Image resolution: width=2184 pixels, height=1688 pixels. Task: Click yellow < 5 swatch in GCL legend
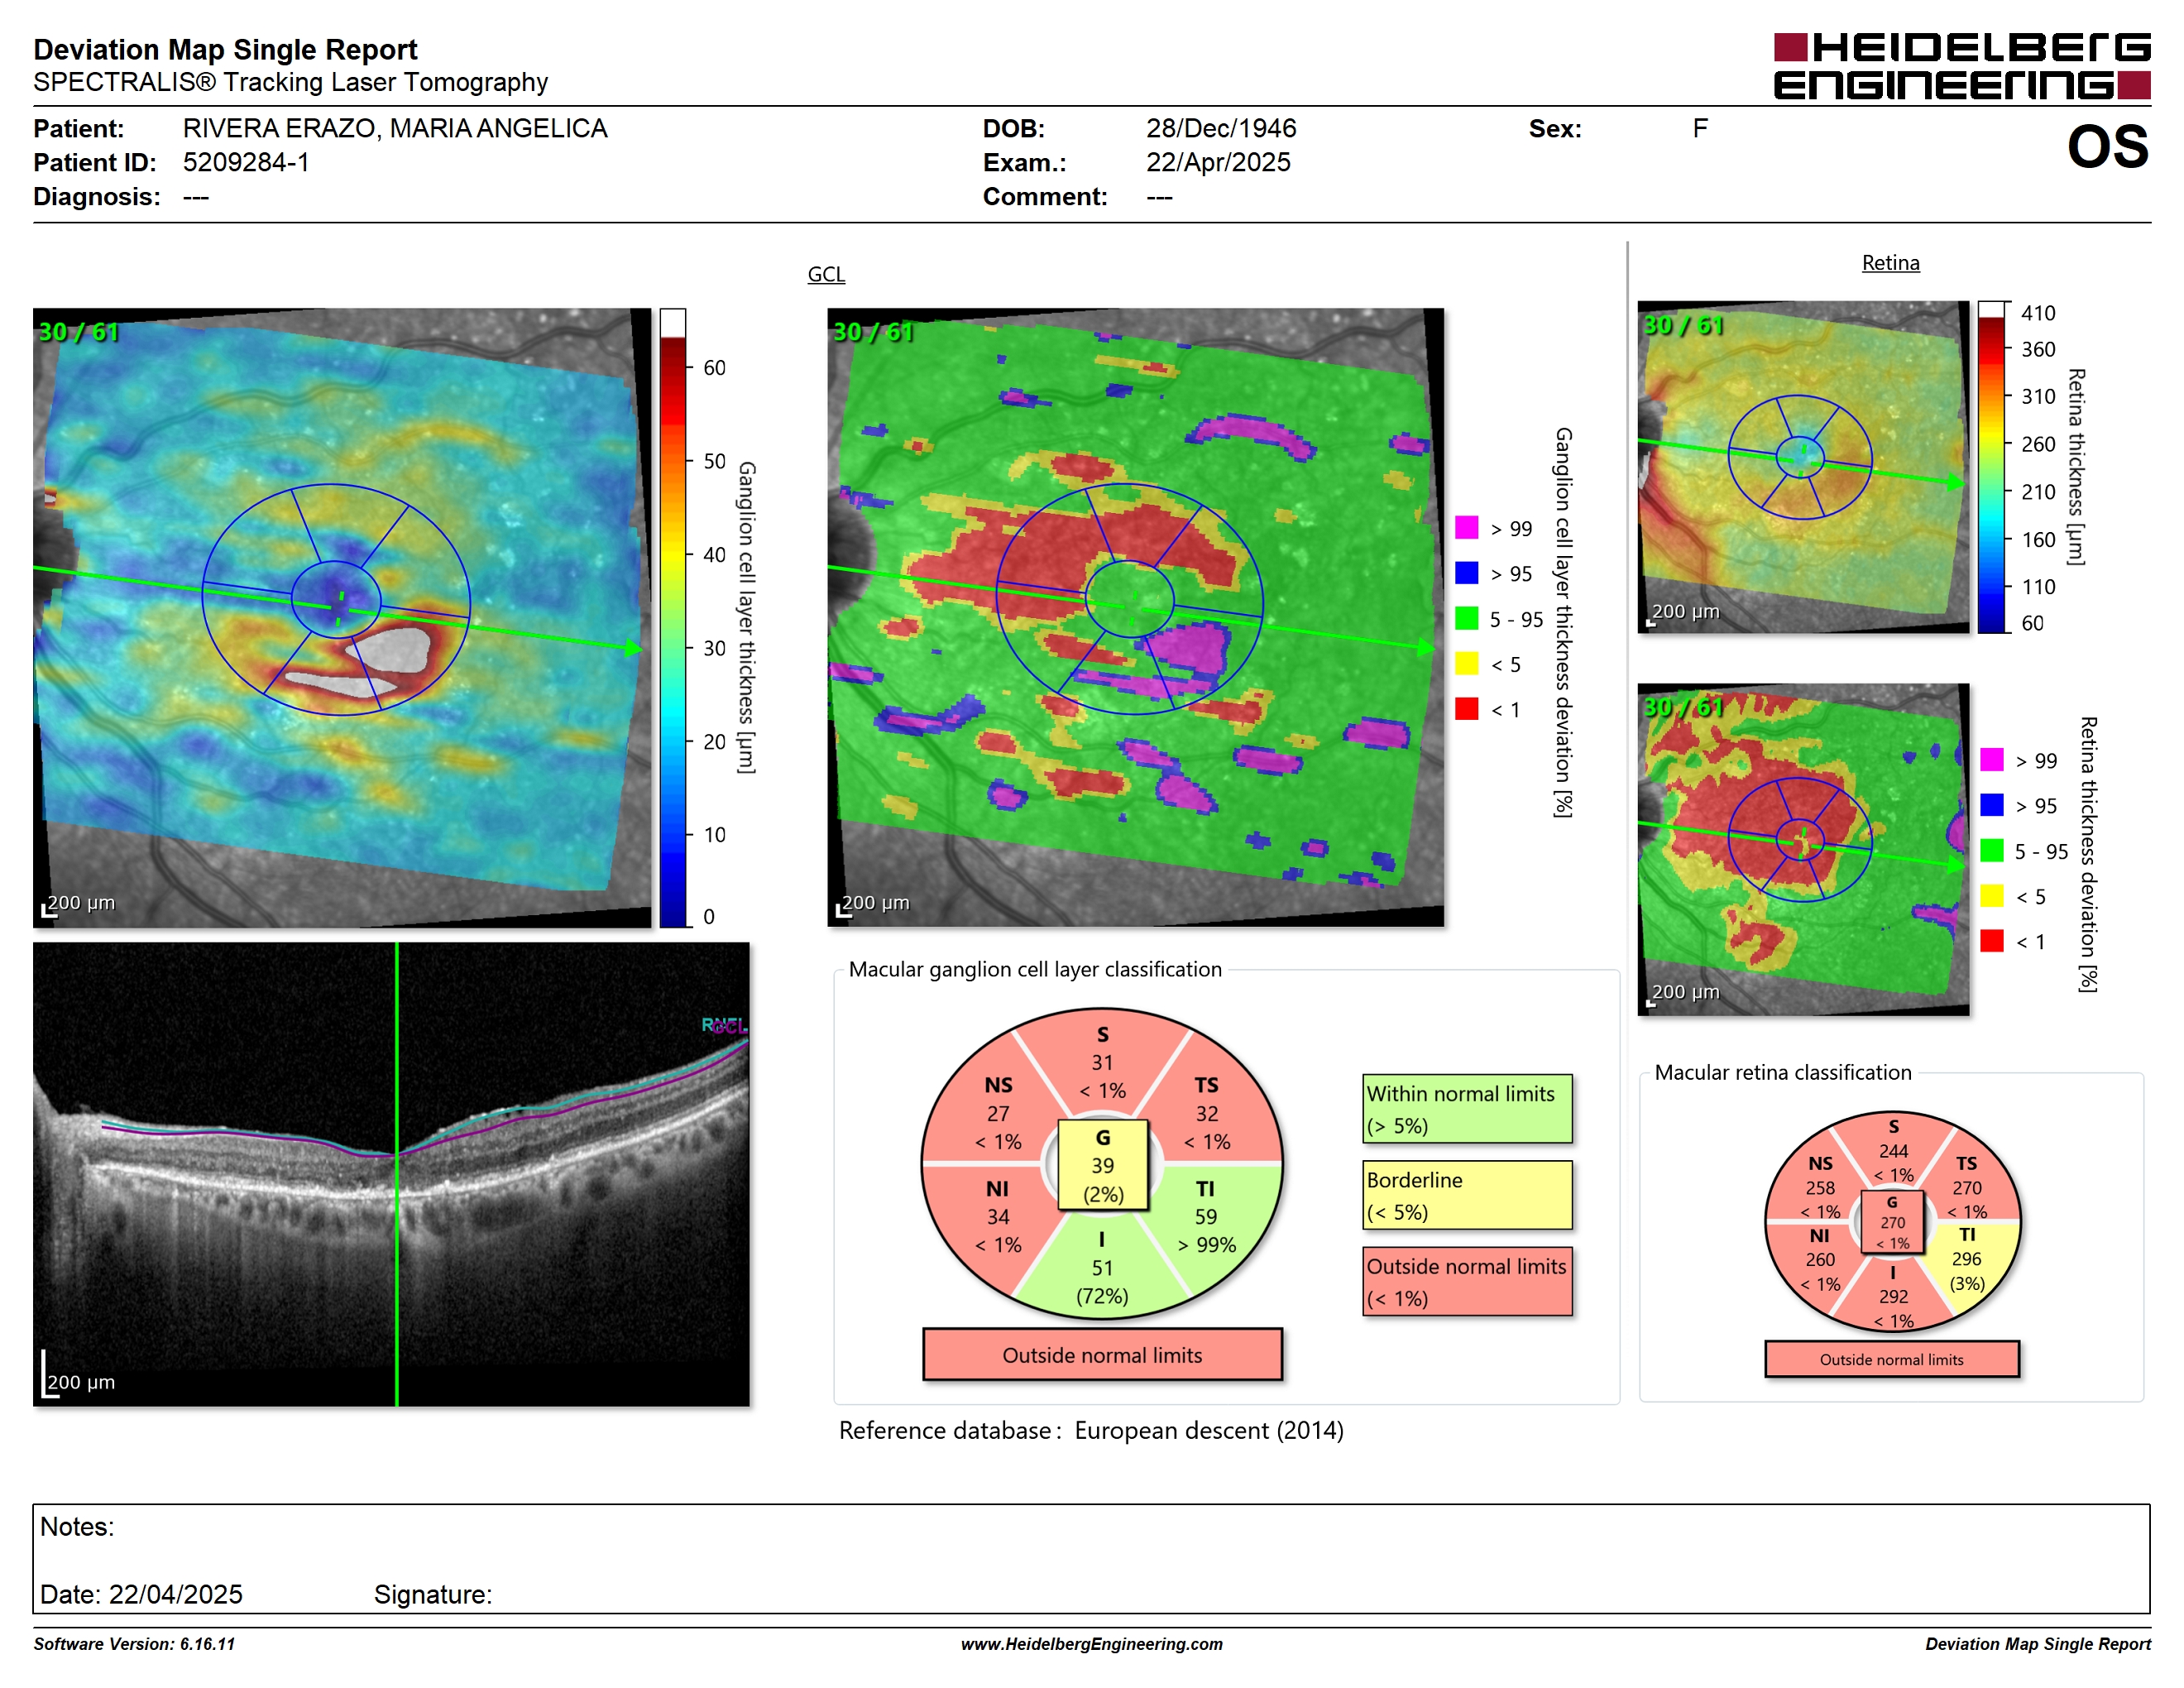coord(1466,663)
